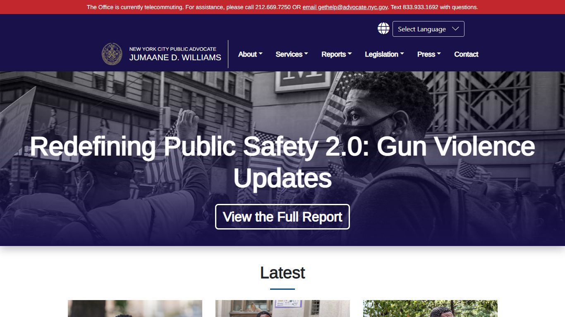Click the NYC Public Advocate seal logo
The height and width of the screenshot is (317, 565).
pyautogui.click(x=112, y=54)
